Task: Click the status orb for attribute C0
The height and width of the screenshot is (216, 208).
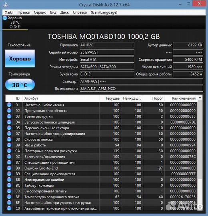Action: [x=9, y=208]
